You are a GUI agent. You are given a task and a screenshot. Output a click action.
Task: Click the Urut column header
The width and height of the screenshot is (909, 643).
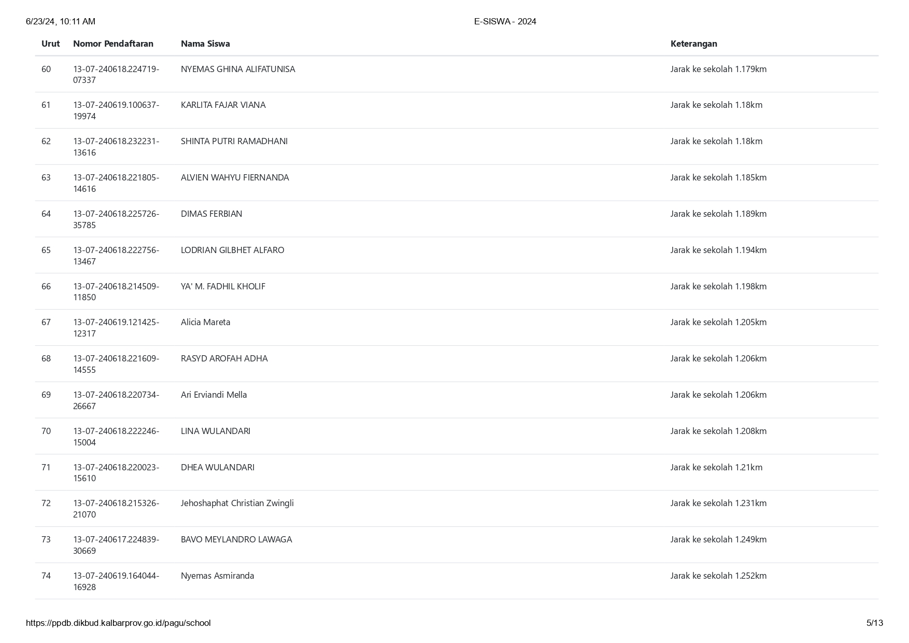coord(50,44)
